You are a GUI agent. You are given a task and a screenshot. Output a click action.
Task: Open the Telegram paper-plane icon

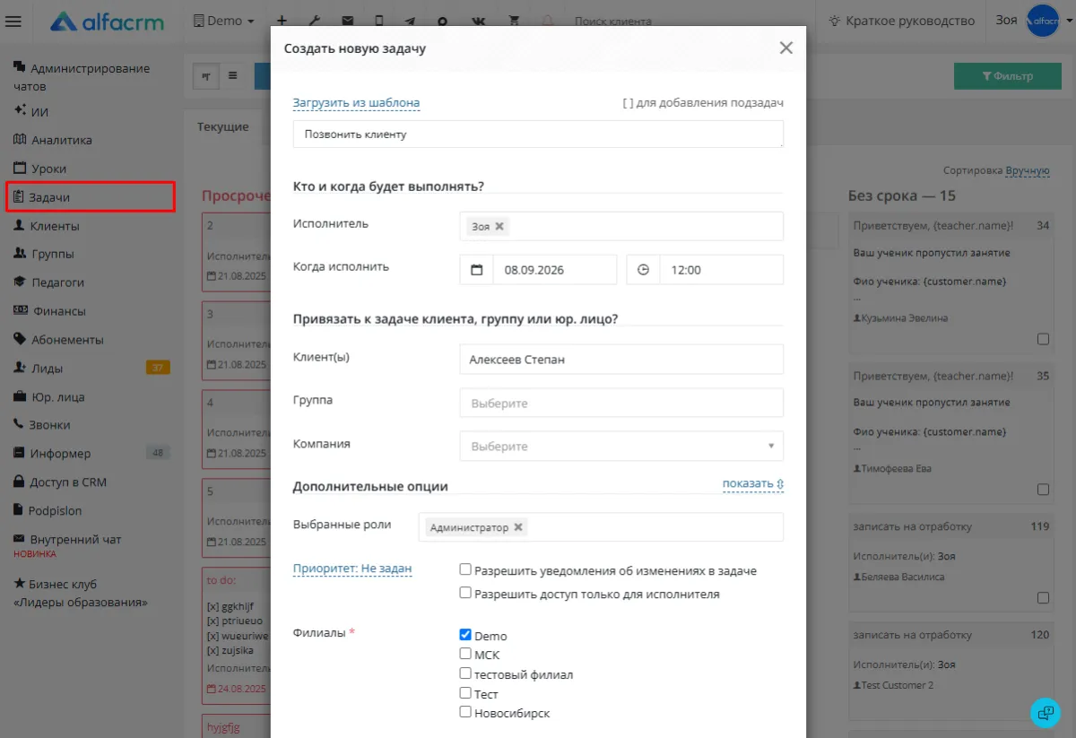(410, 21)
